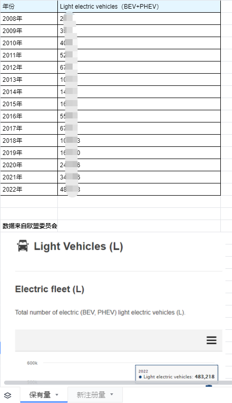Click the 2022年 year cell

[29, 189]
